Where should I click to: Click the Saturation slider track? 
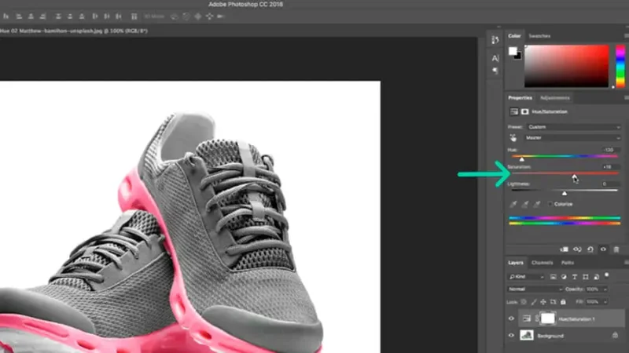click(x=565, y=173)
